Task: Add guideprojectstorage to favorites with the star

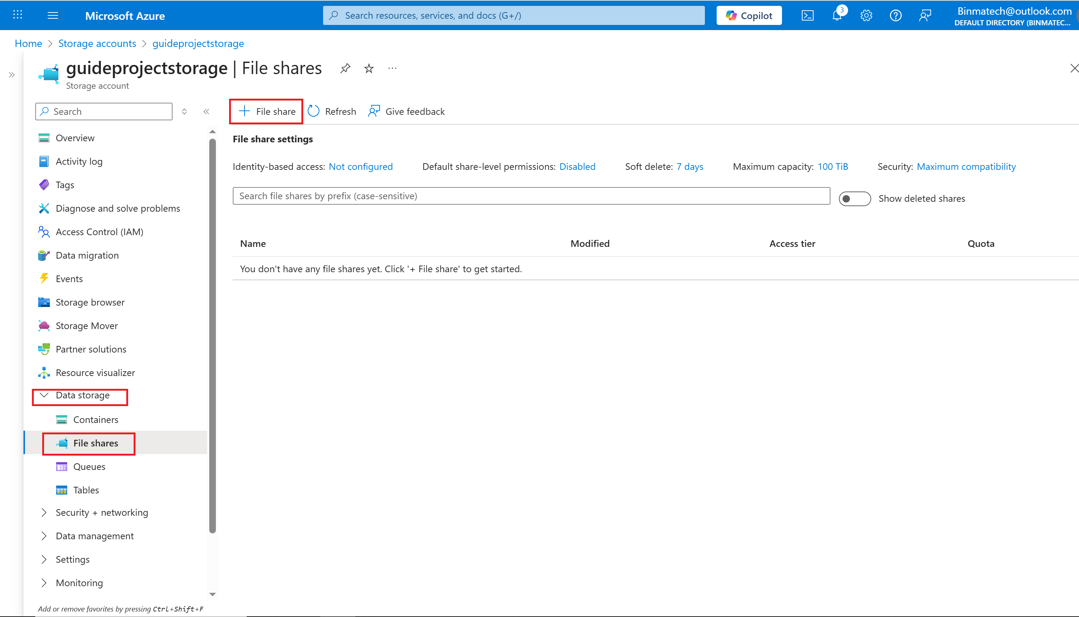Action: point(369,68)
